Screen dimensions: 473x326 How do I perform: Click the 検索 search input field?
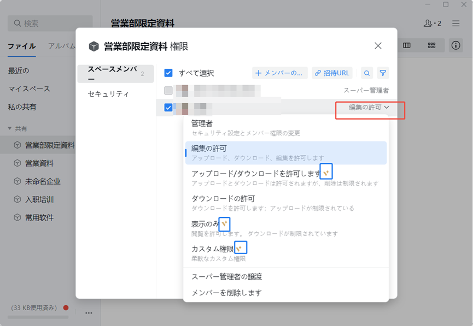click(49, 23)
